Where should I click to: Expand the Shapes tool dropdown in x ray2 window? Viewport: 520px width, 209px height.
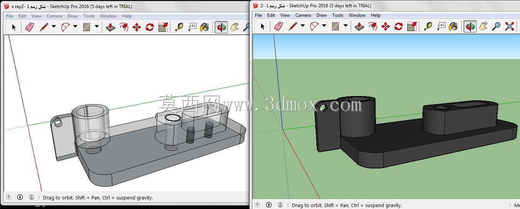(x=96, y=27)
